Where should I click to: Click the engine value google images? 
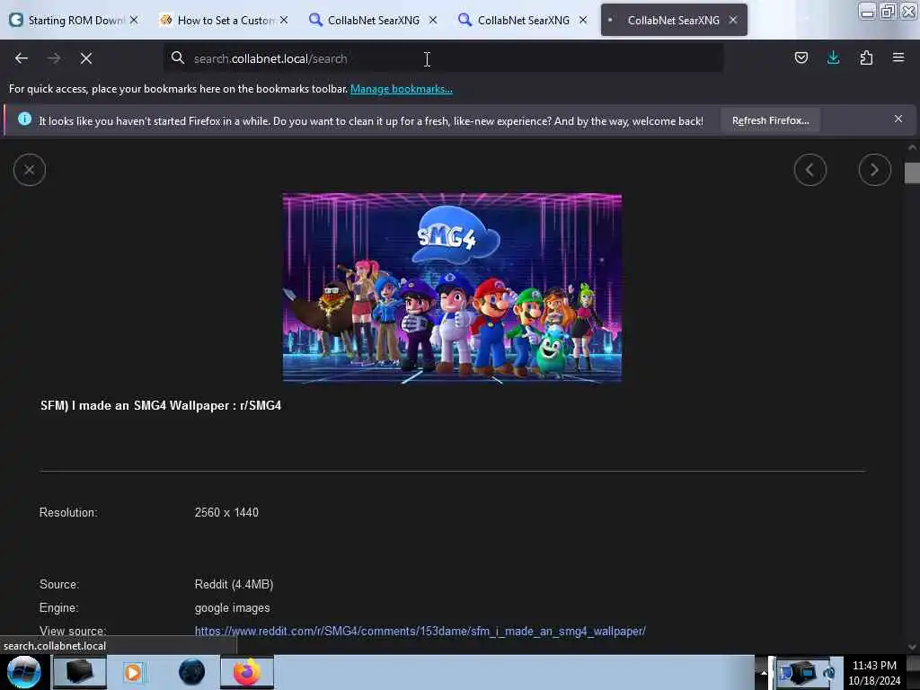tap(233, 608)
